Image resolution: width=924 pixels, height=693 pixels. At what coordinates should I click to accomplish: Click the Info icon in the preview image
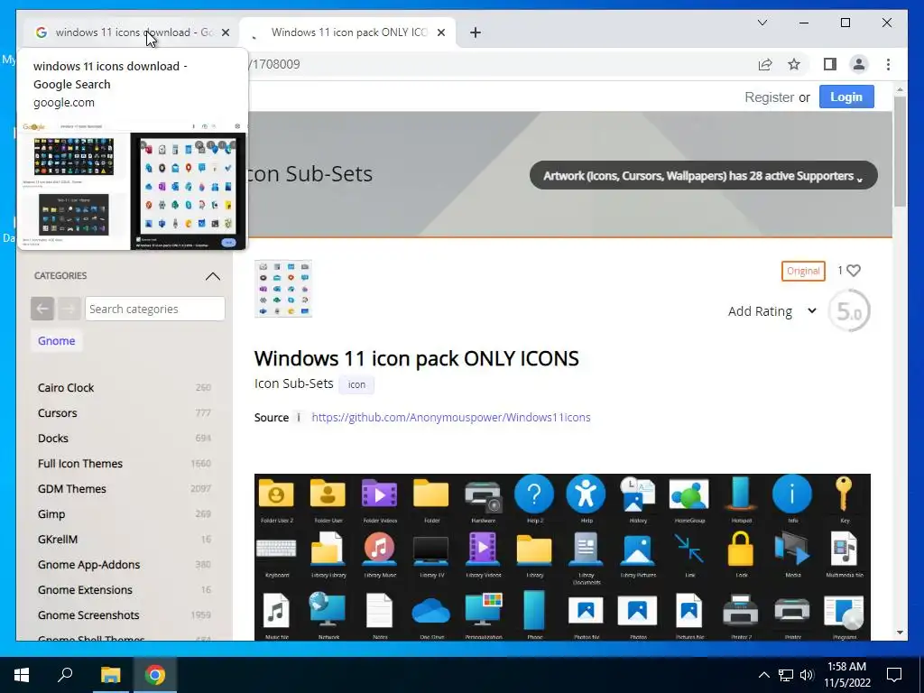tap(792, 494)
